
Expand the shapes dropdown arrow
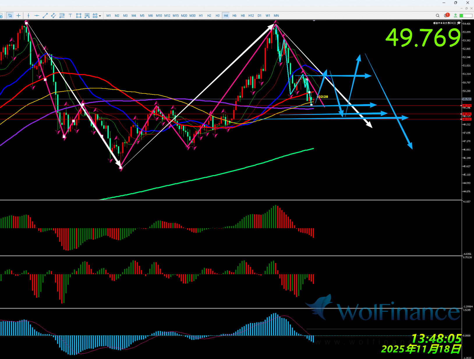point(100,16)
